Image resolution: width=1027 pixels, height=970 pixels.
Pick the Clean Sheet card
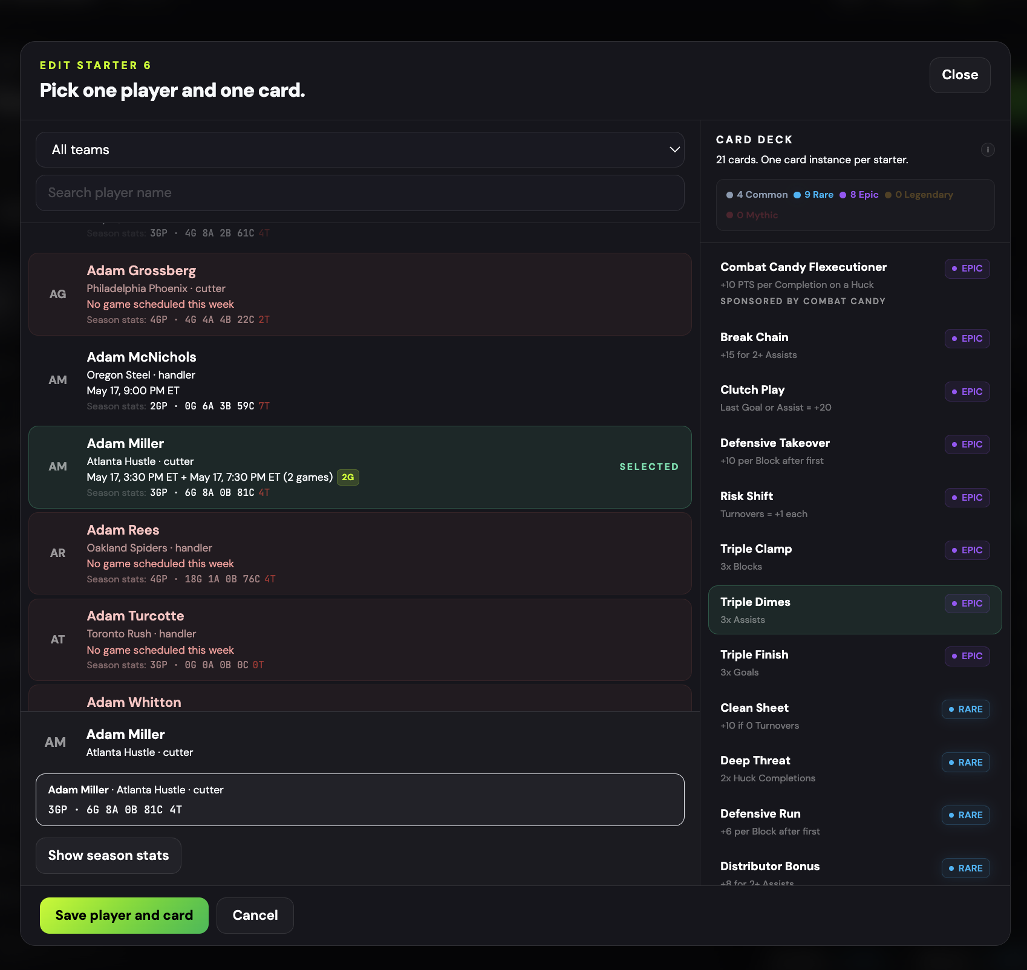[x=855, y=716]
